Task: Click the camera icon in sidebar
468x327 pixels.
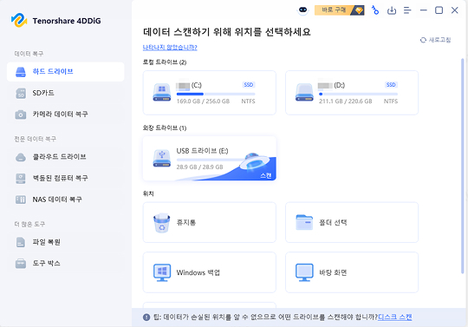Action: click(x=21, y=114)
